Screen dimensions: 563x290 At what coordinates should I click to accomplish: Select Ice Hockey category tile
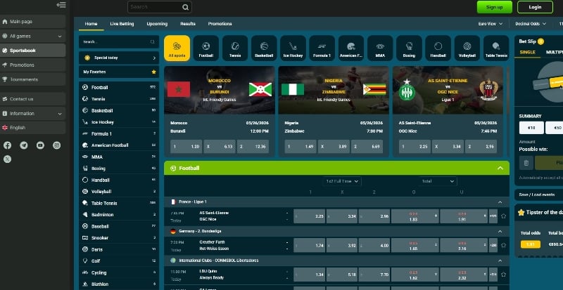click(293, 48)
